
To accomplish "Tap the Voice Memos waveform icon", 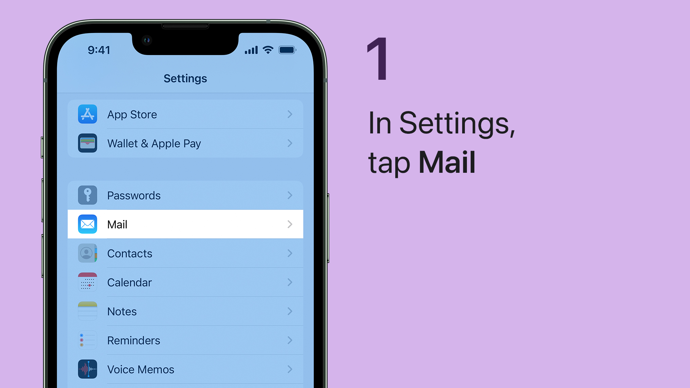I will 87,369.
